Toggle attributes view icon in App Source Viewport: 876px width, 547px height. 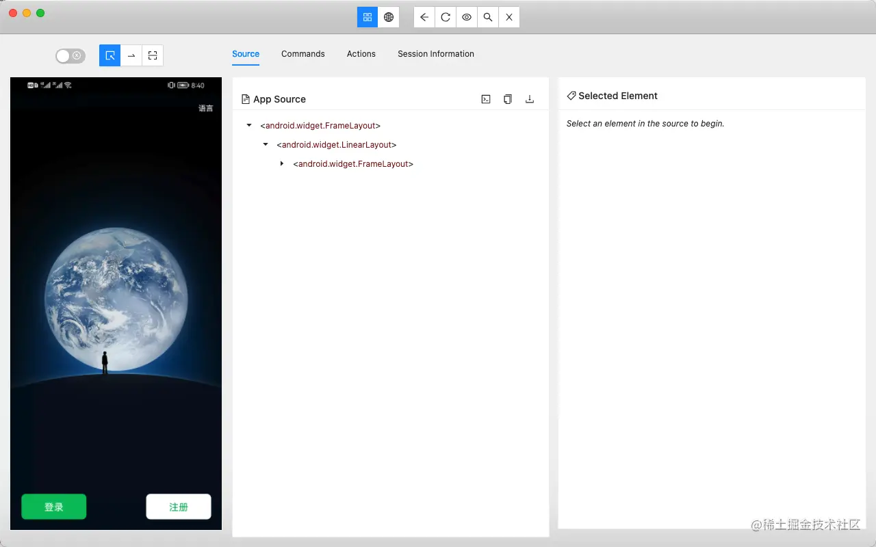pos(486,99)
